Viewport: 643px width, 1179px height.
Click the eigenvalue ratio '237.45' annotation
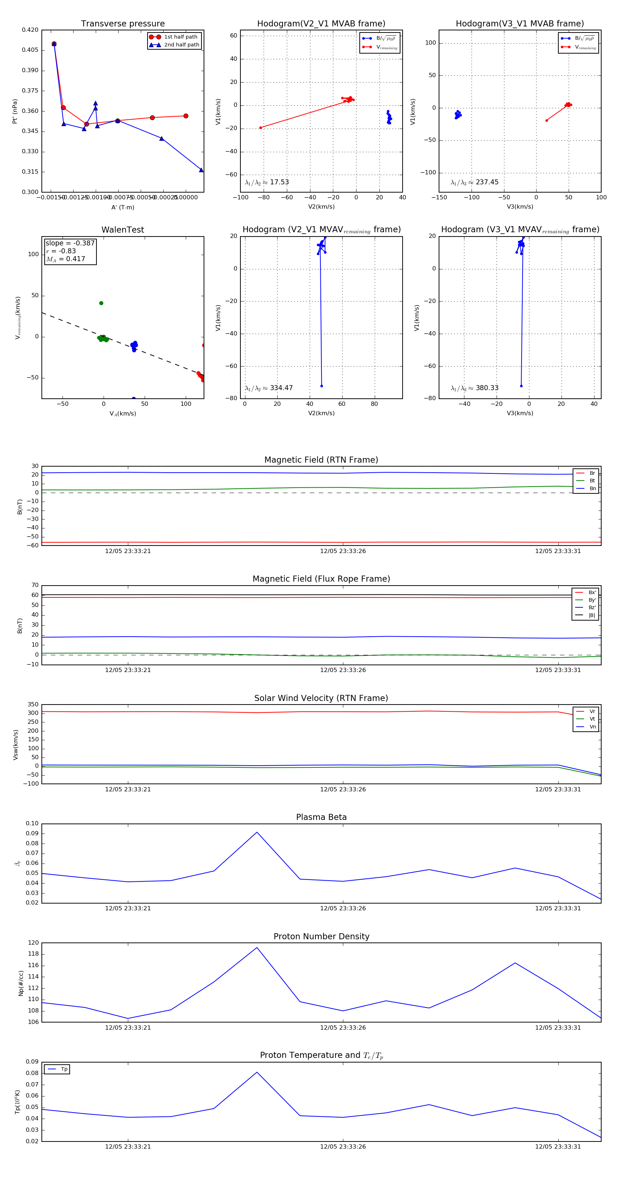(474, 182)
